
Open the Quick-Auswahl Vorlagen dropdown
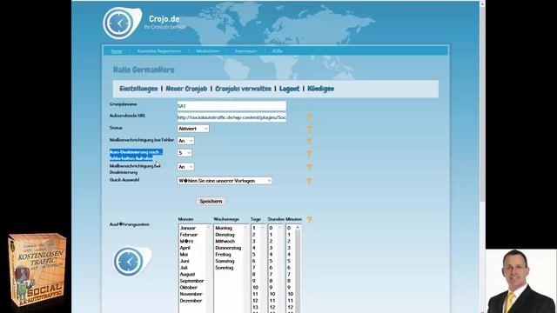(225, 181)
